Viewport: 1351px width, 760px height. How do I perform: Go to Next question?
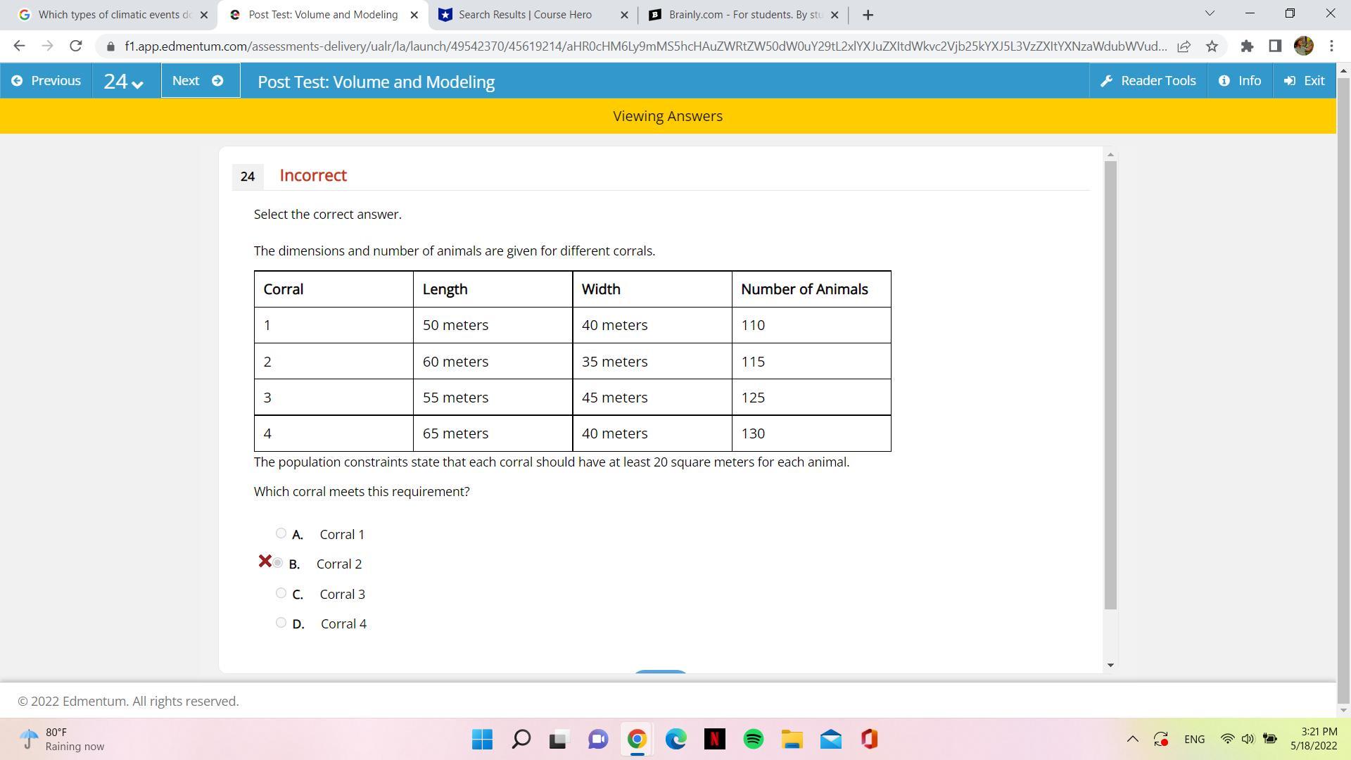pyautogui.click(x=199, y=81)
